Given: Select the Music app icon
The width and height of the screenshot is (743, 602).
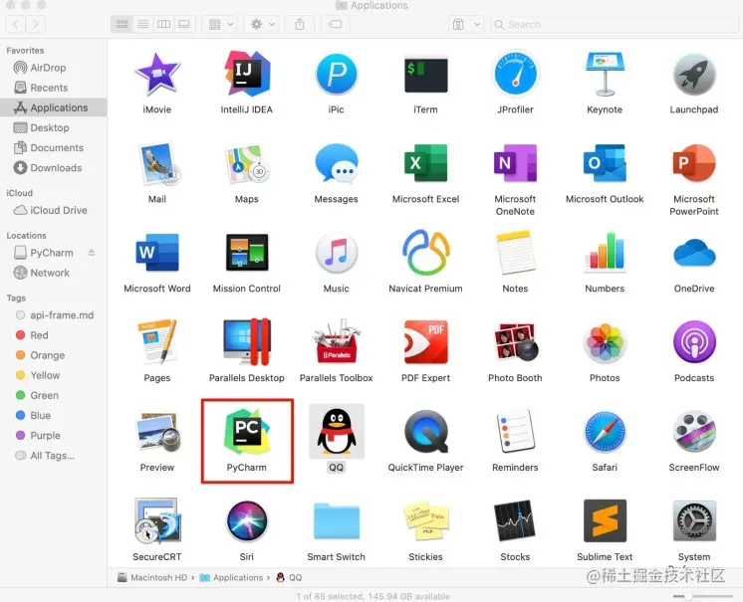Looking at the screenshot, I should pyautogui.click(x=337, y=253).
